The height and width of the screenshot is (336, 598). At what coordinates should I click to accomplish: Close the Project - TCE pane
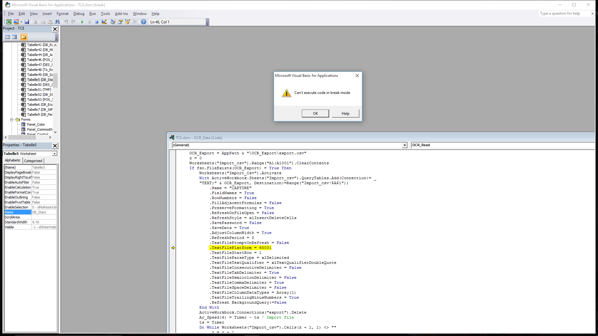(55, 29)
